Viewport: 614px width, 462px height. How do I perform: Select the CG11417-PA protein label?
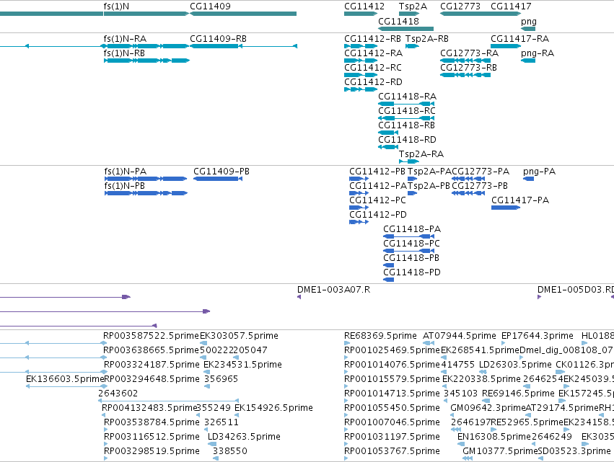click(520, 200)
